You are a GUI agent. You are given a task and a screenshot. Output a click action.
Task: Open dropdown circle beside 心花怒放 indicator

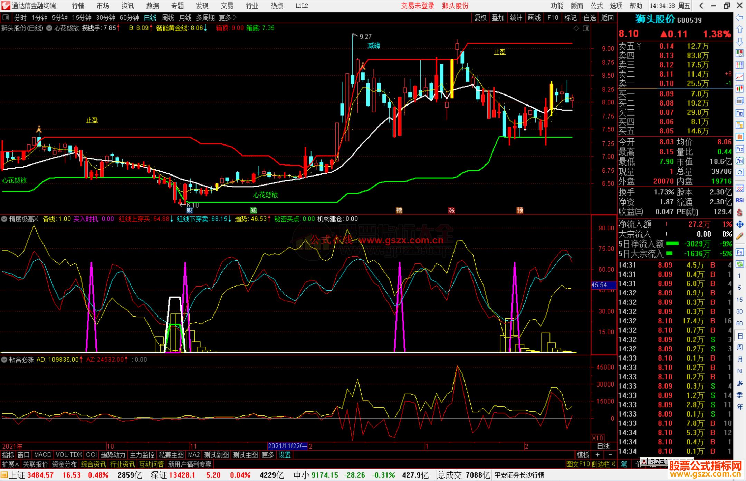coord(49,28)
